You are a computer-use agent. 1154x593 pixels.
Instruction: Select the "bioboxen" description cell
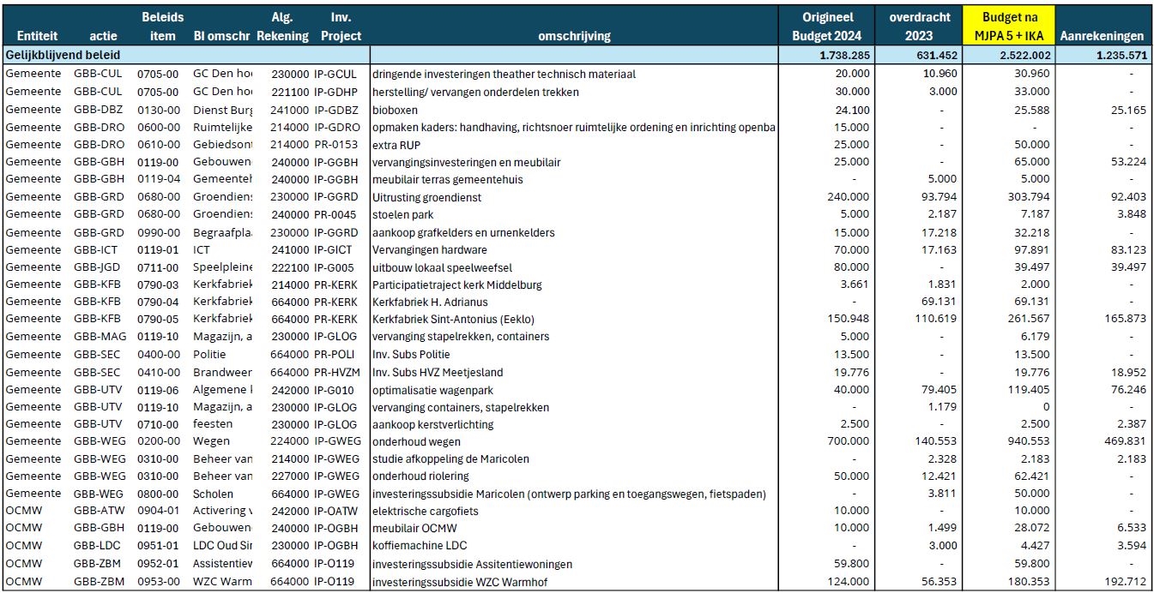(394, 110)
